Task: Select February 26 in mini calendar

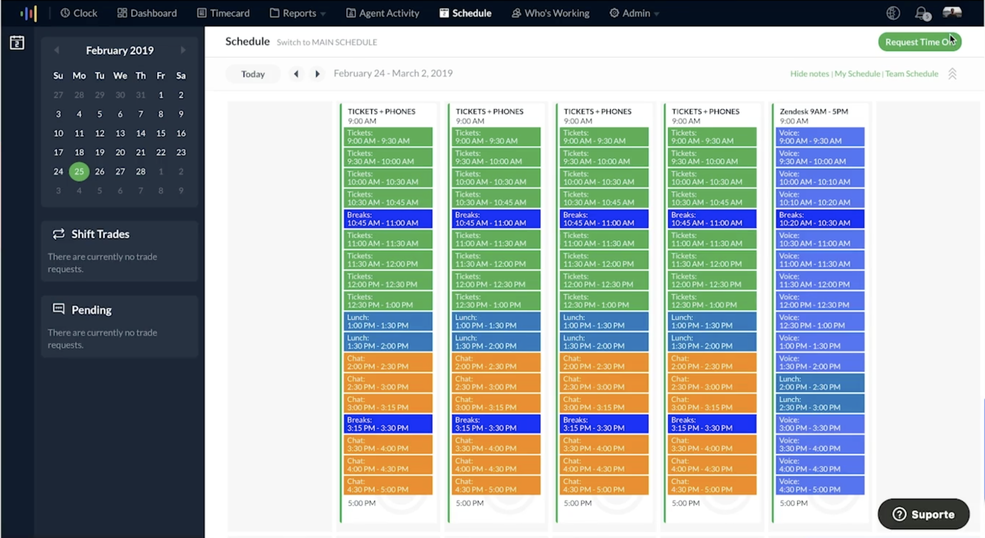Action: (100, 171)
